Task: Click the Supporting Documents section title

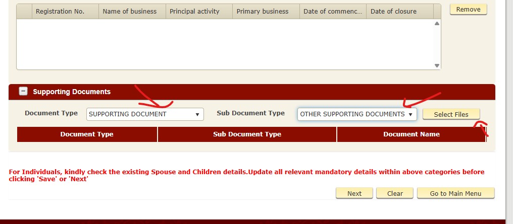Action: [x=72, y=92]
